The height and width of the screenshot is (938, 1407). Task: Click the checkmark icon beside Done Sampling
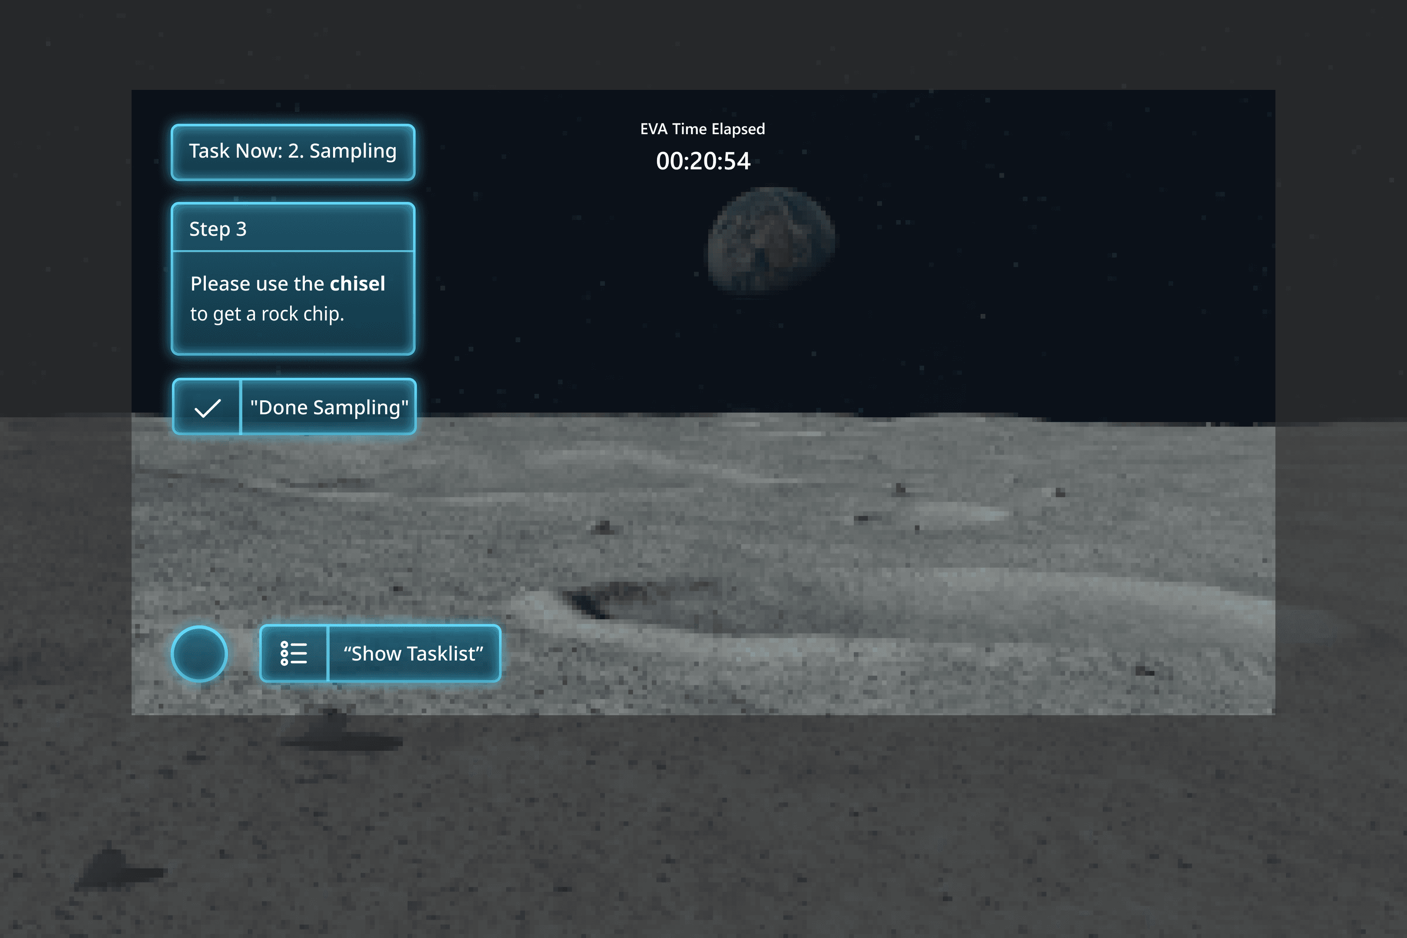[x=207, y=408]
